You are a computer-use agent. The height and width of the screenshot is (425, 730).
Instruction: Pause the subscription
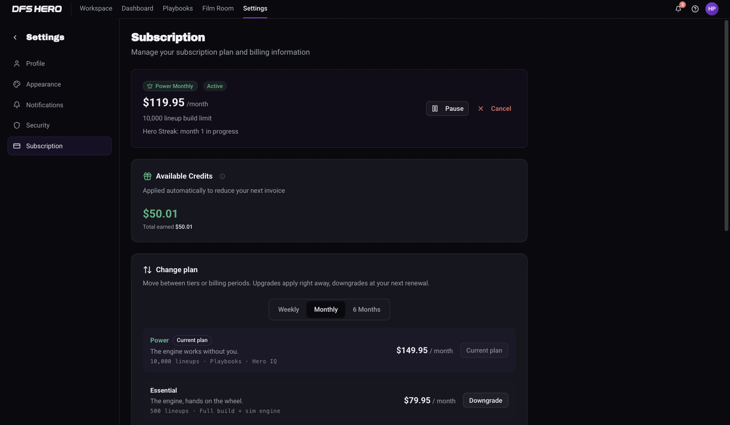pos(447,108)
